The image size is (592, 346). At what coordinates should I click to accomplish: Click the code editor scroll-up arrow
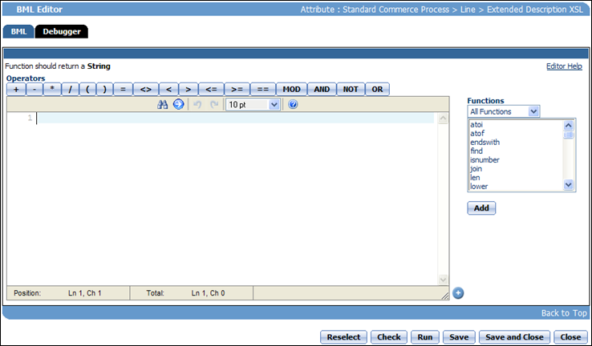pos(443,119)
